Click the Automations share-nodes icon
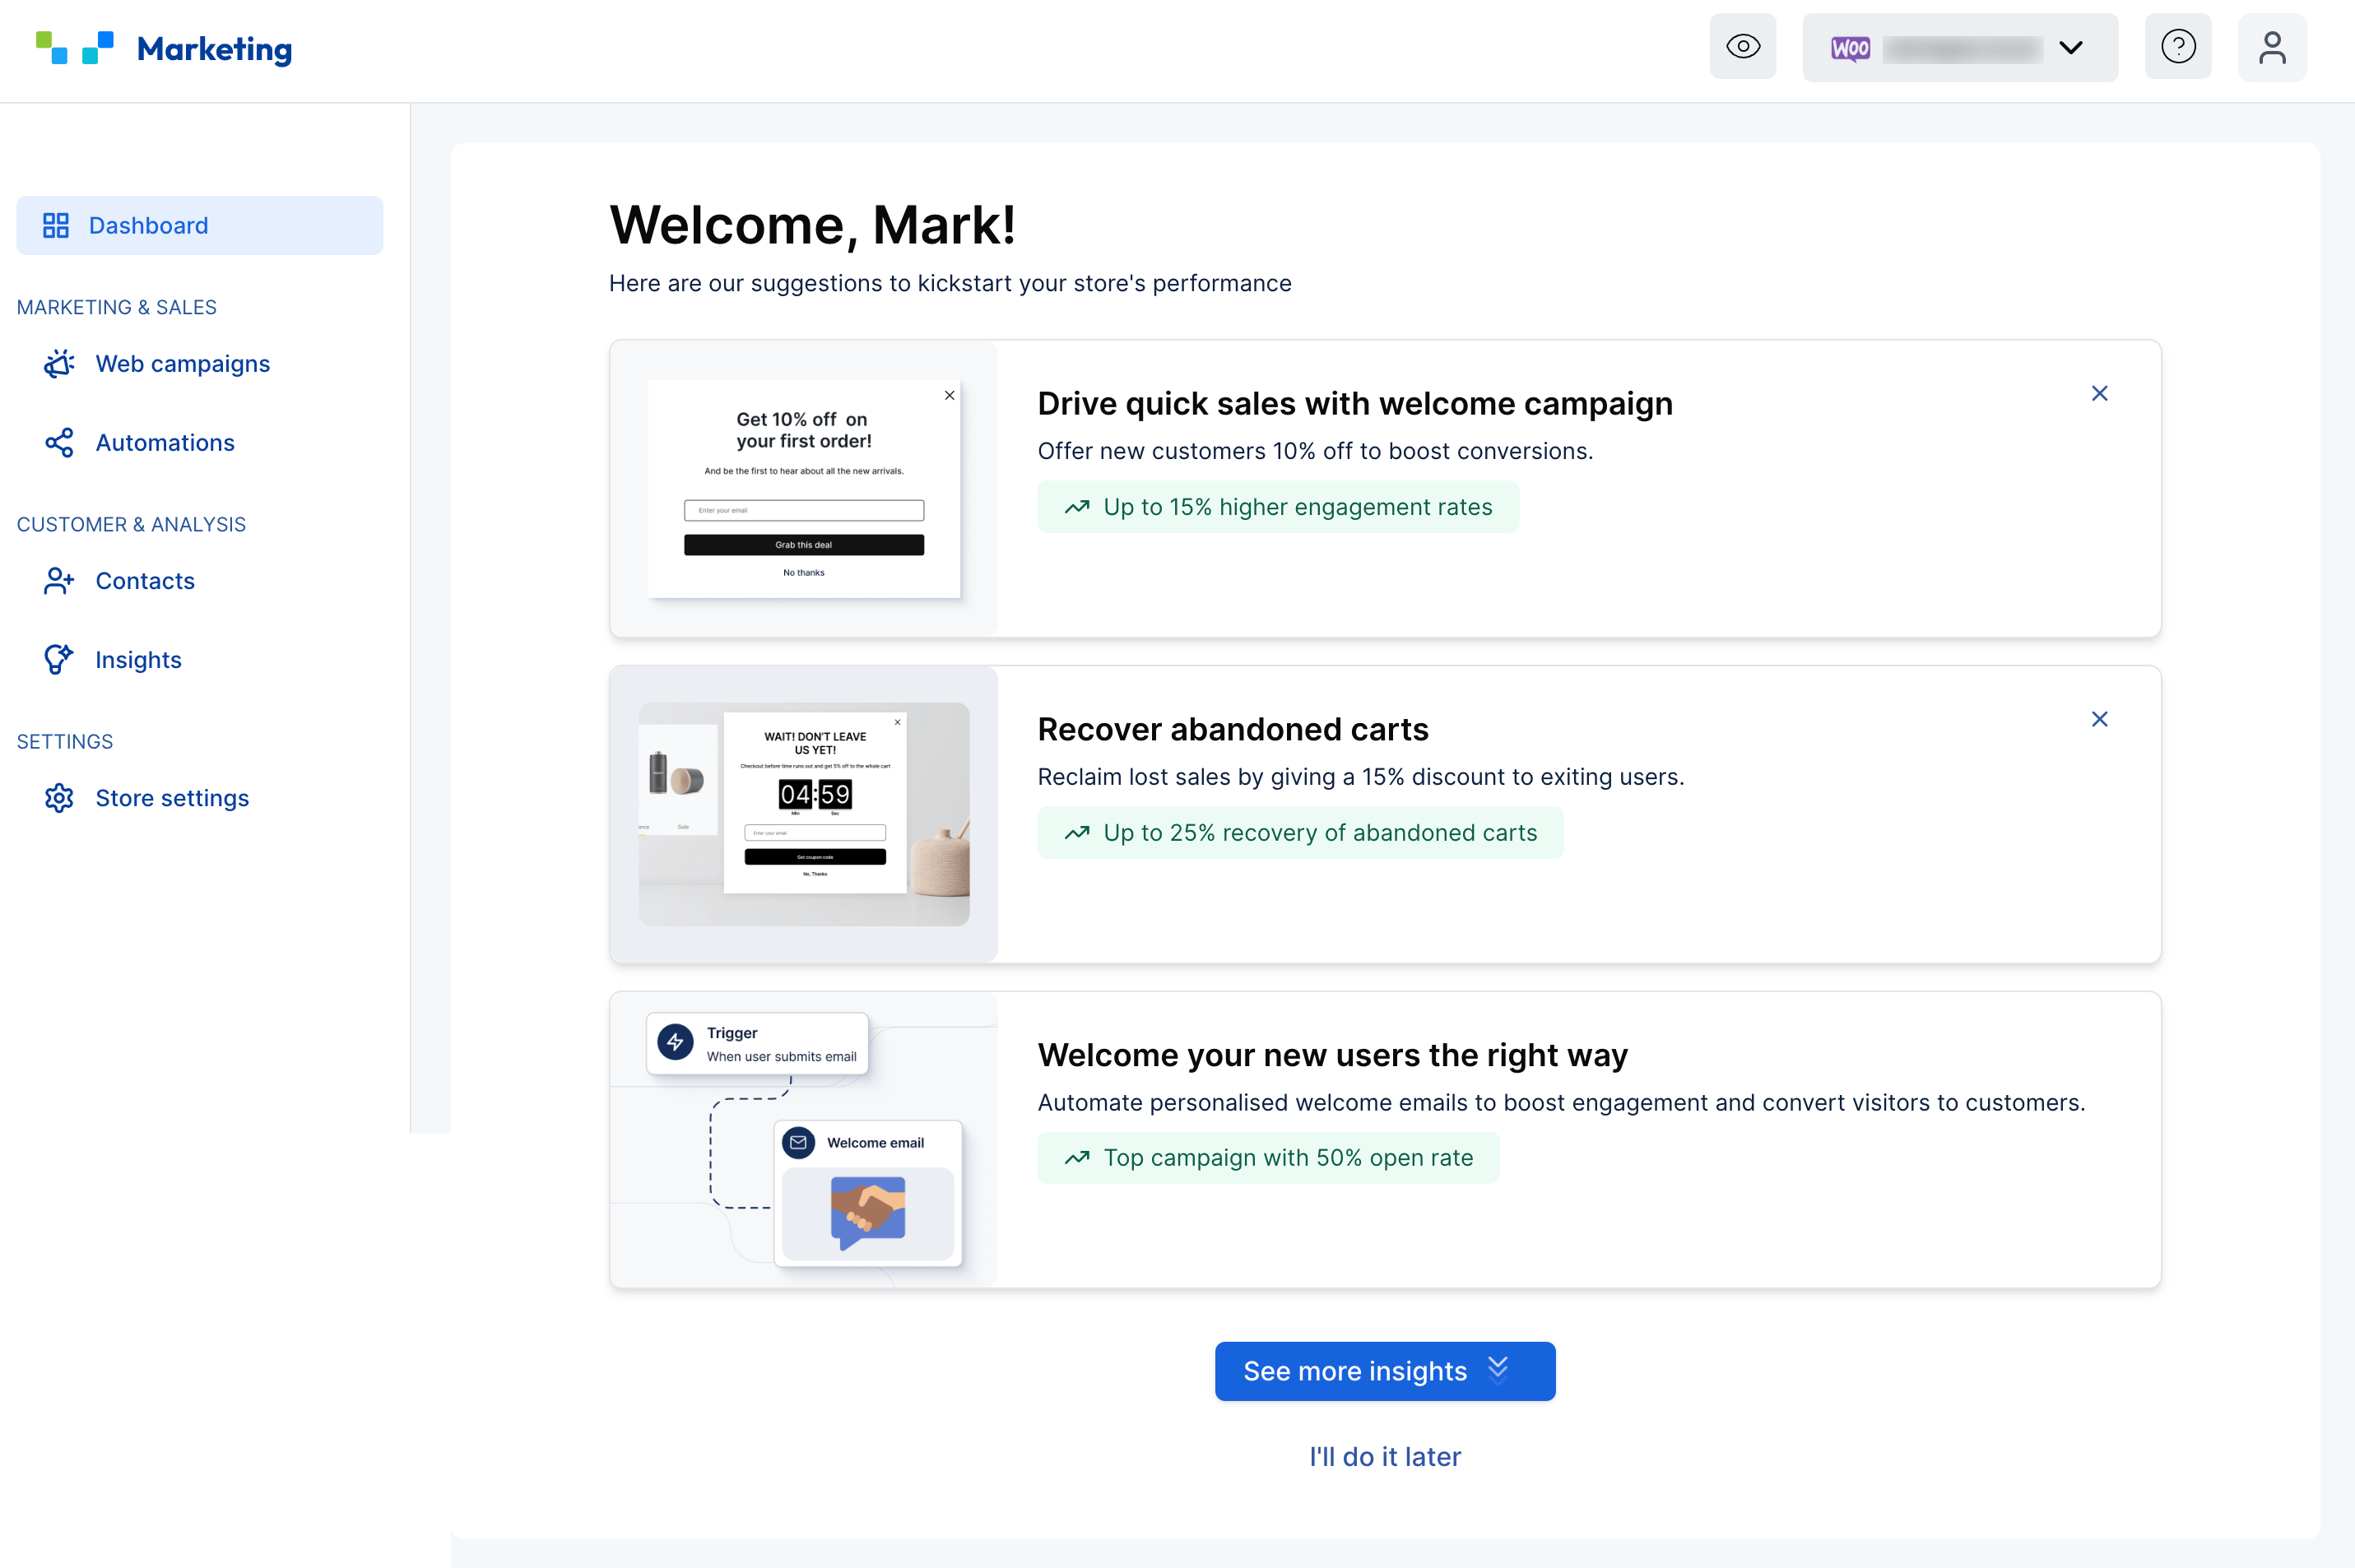Screen dimensions: 2355x1568 [x=59, y=442]
